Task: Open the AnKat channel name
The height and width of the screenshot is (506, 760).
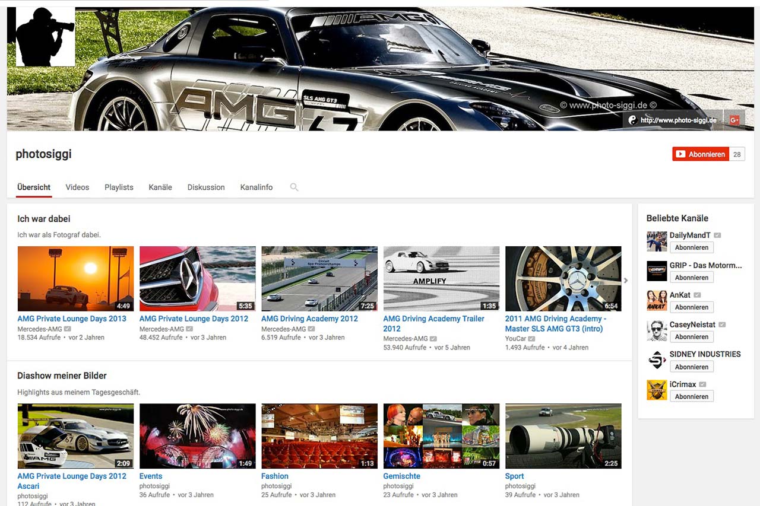Action: [680, 295]
